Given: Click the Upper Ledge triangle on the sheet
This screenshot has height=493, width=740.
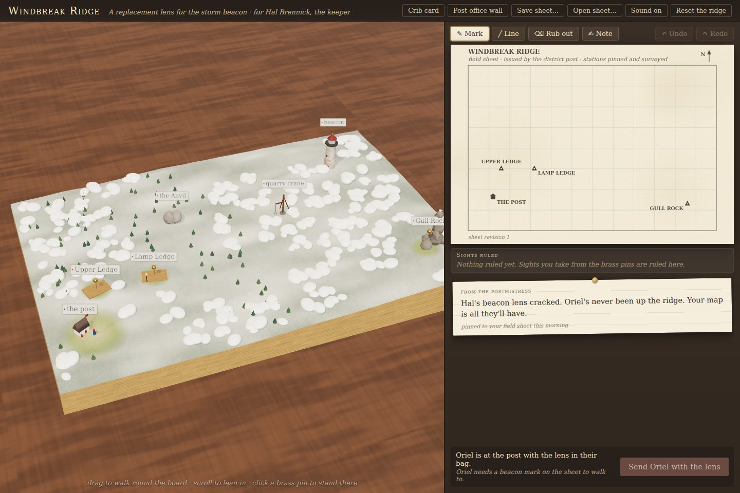Looking at the screenshot, I should (501, 168).
